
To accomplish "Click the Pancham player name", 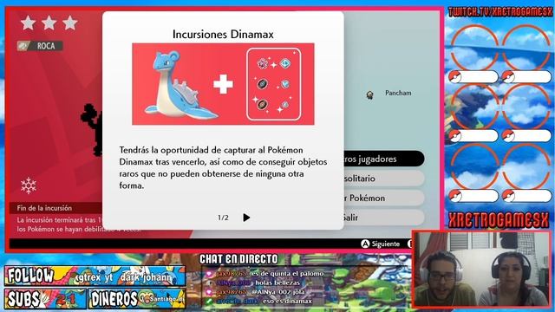I will pos(398,93).
